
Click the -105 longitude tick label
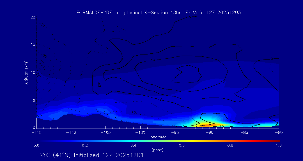[106, 133]
